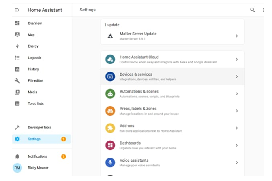
Task: Click the Home Assistant title text
Action: click(45, 10)
